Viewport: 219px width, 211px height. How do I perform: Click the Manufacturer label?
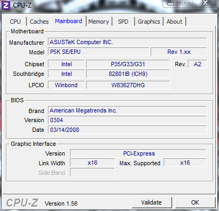click(x=26, y=43)
